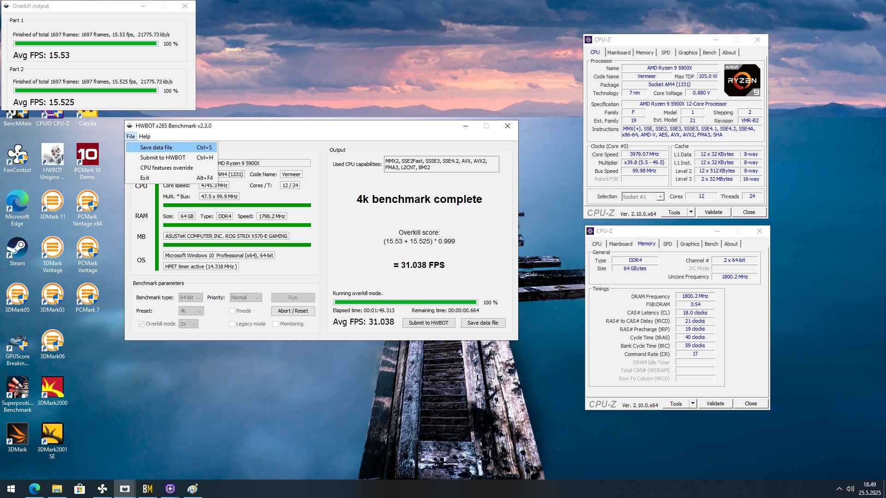This screenshot has height=498, width=886.
Task: Click the Ryzen 9 logo in CPU-Z
Action: tap(742, 80)
